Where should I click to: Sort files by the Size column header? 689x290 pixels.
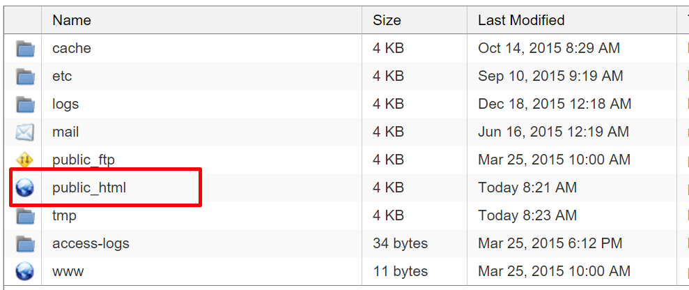click(x=387, y=20)
